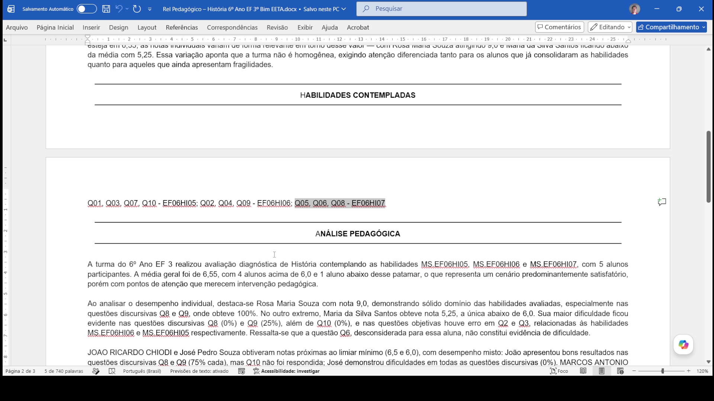Click the Comentários button
The height and width of the screenshot is (401, 714).
click(x=559, y=27)
